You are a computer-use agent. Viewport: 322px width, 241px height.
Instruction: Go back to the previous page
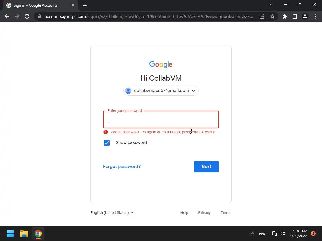(x=7, y=16)
